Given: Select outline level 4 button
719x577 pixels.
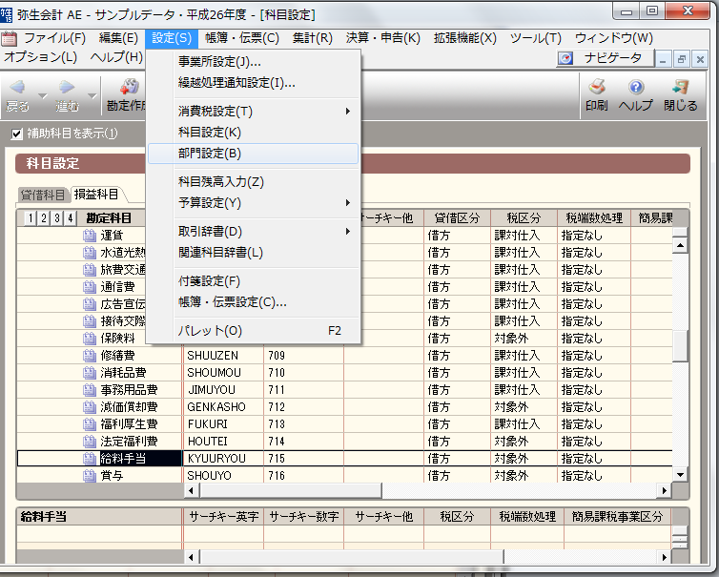Looking at the screenshot, I should (x=70, y=218).
